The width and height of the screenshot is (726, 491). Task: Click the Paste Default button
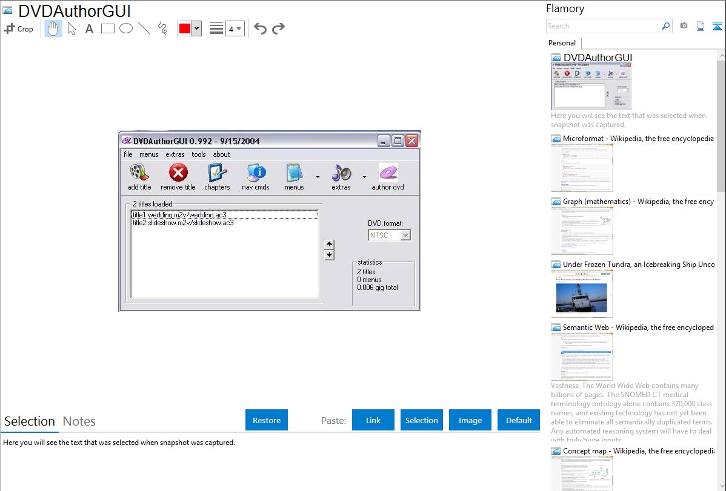519,420
